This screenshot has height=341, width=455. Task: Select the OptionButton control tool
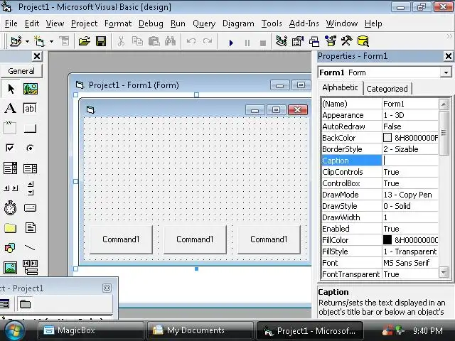click(30, 148)
